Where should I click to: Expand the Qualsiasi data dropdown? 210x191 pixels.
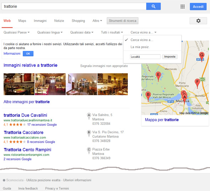pos(82,32)
